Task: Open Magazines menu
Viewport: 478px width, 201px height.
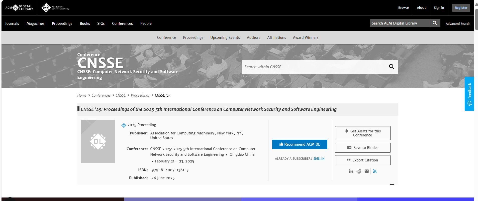Action: click(x=35, y=24)
